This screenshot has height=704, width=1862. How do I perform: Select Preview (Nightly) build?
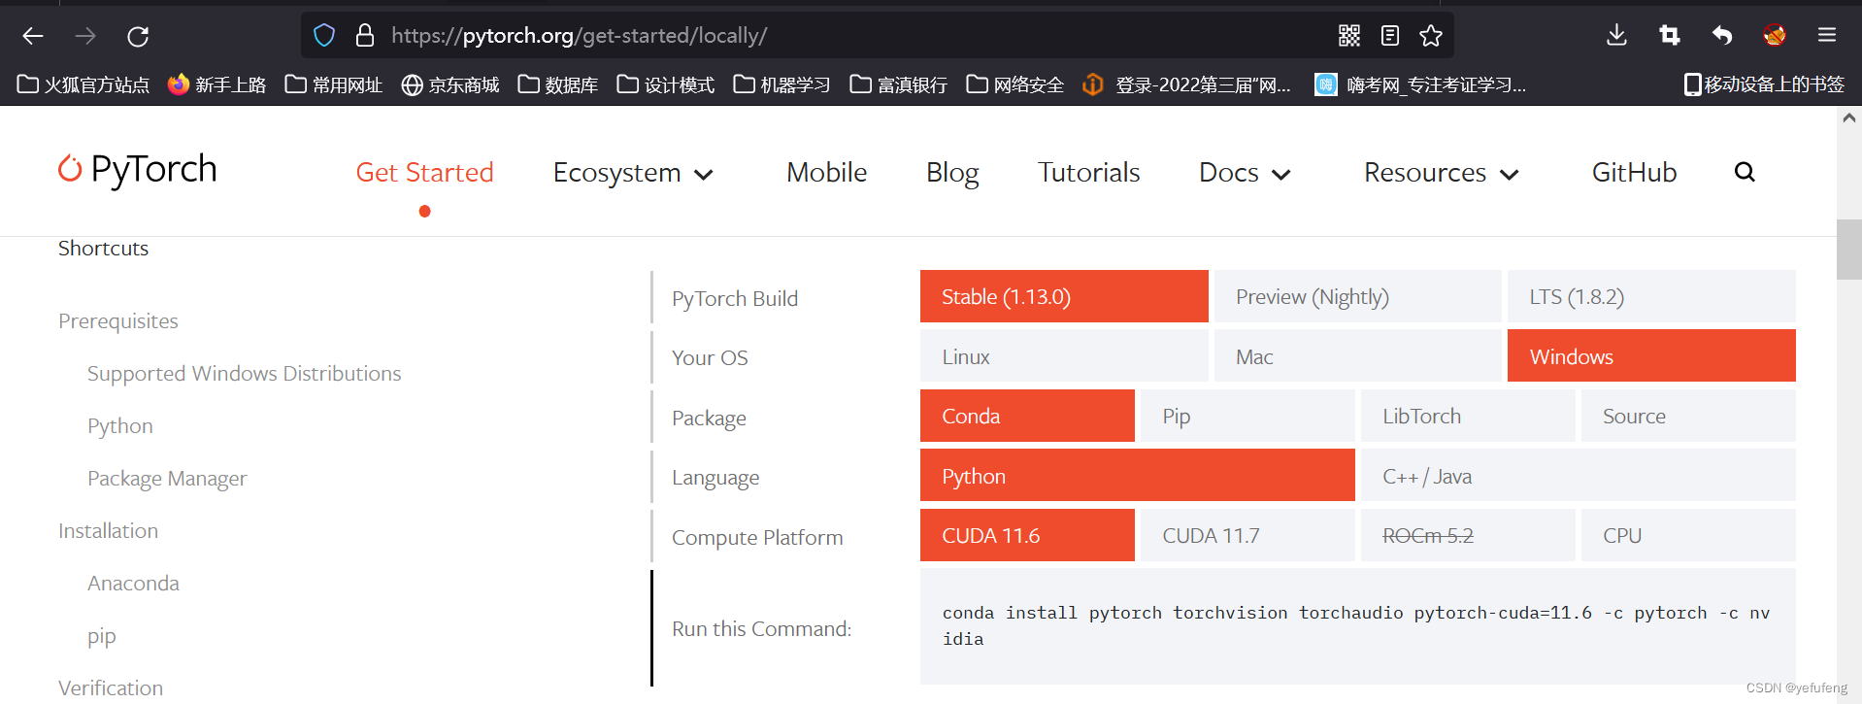1358,296
